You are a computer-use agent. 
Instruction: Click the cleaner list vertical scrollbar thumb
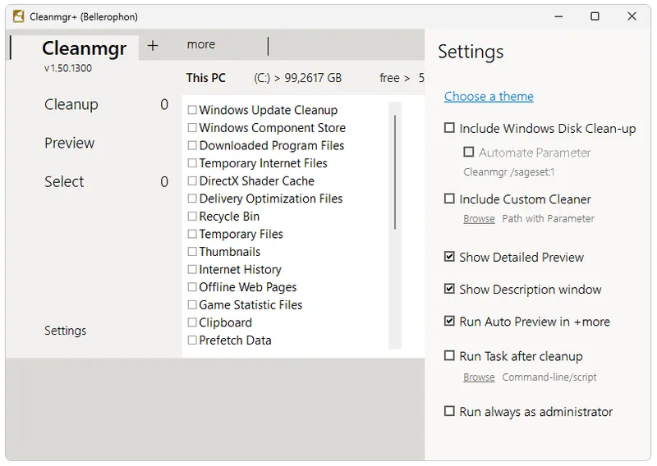395,172
